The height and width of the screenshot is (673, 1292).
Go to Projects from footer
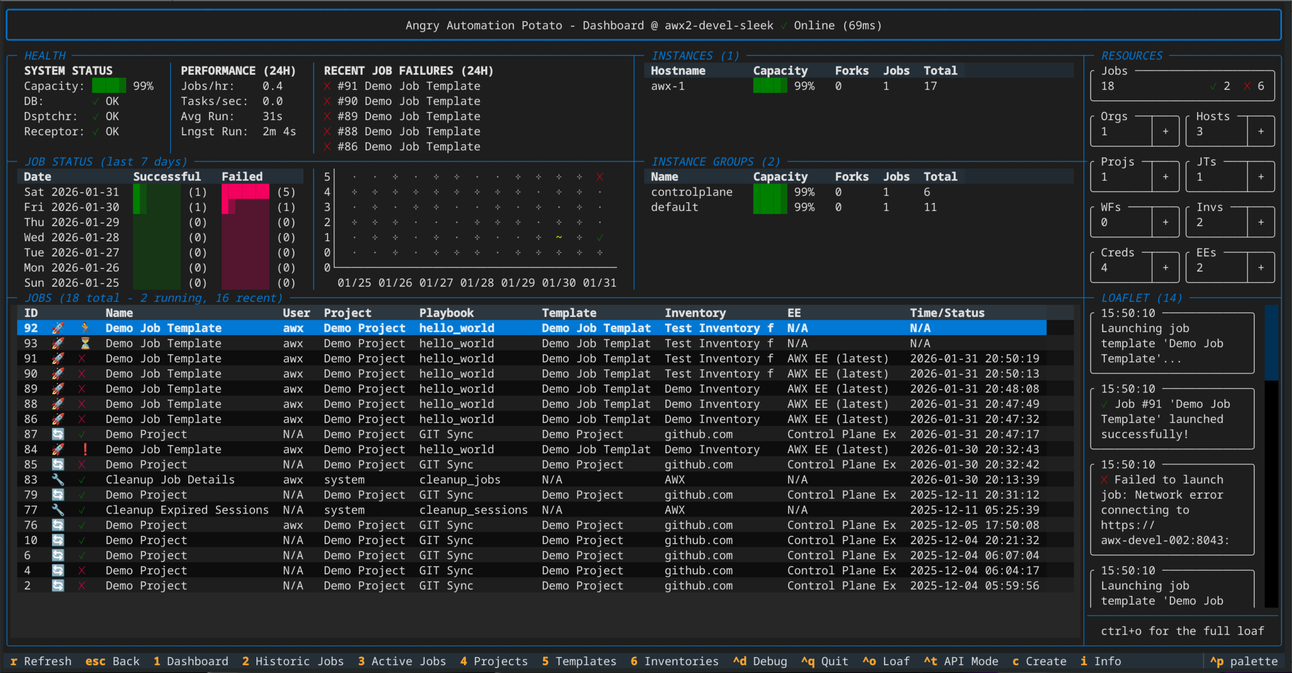click(494, 662)
